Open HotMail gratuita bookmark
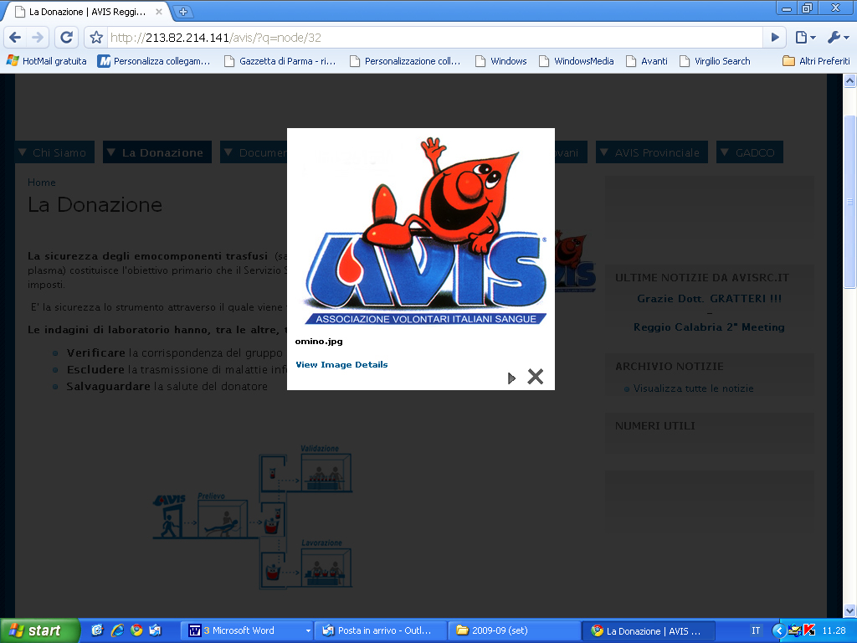The width and height of the screenshot is (857, 643). (x=47, y=61)
